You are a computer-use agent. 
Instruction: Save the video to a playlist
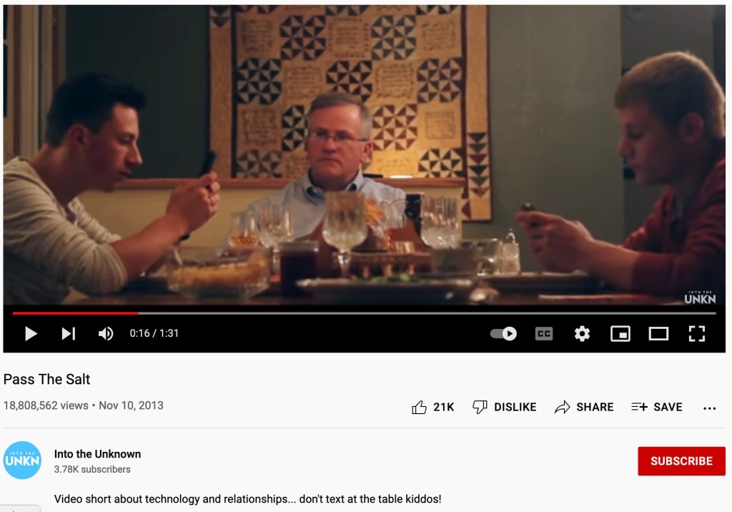click(657, 407)
